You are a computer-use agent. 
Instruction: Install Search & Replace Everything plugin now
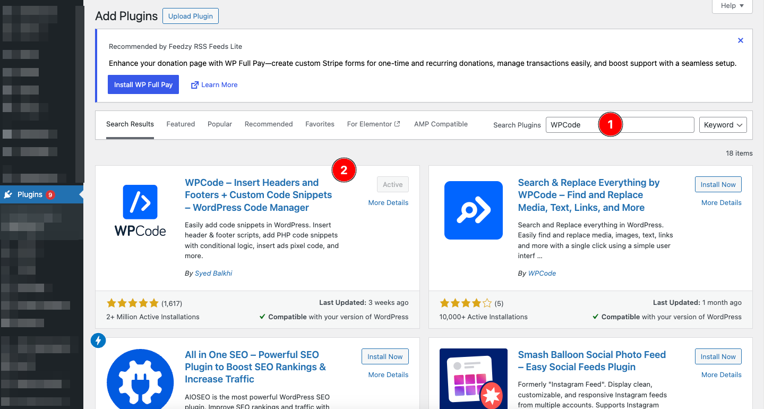tap(718, 184)
